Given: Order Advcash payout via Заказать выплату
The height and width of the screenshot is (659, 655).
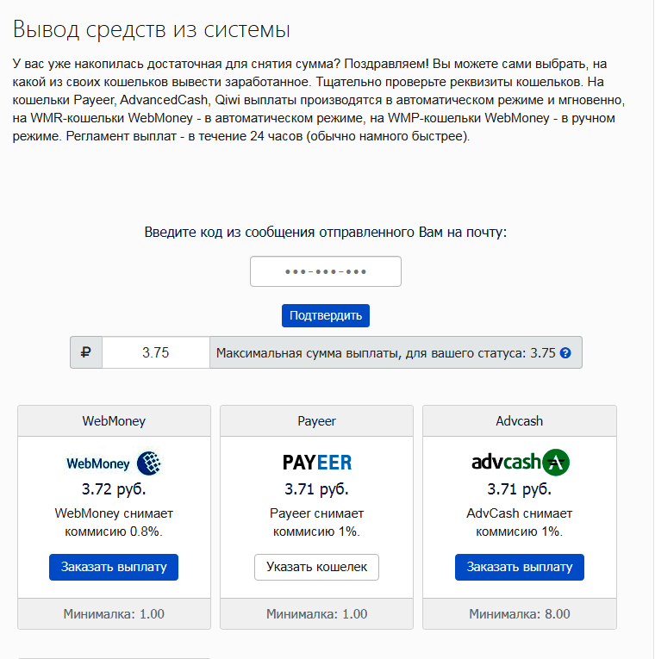Looking at the screenshot, I should pyautogui.click(x=520, y=568).
